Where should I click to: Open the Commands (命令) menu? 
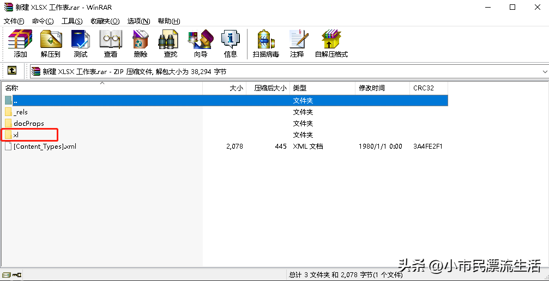[43, 21]
